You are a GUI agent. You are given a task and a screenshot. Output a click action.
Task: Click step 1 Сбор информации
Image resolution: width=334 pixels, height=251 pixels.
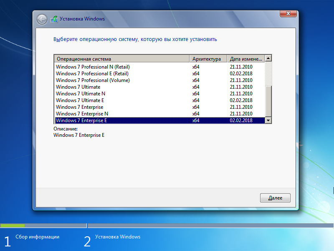pyautogui.click(x=37, y=237)
